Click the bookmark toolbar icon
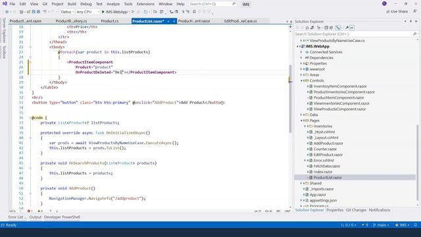 [194, 12]
